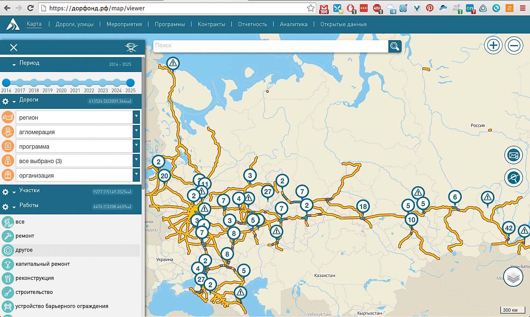Image resolution: width=530 pixels, height=317 pixels.
Task: Open the Открытые данные link
Action: click(x=343, y=24)
